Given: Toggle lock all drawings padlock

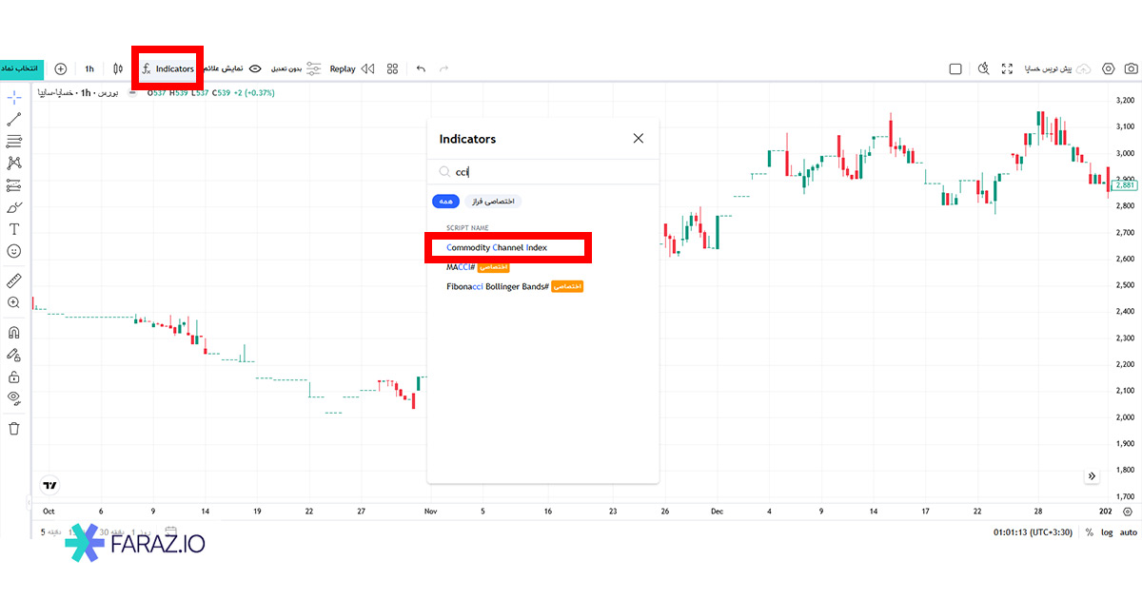Looking at the screenshot, I should point(14,377).
